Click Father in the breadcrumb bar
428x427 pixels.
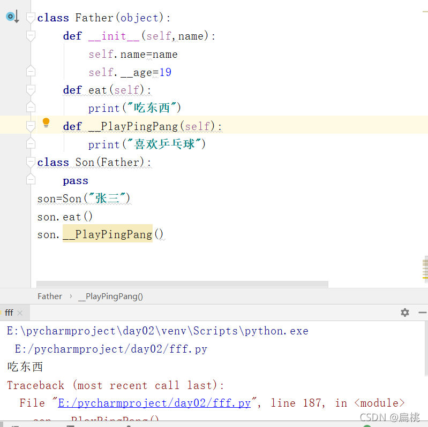[50, 296]
